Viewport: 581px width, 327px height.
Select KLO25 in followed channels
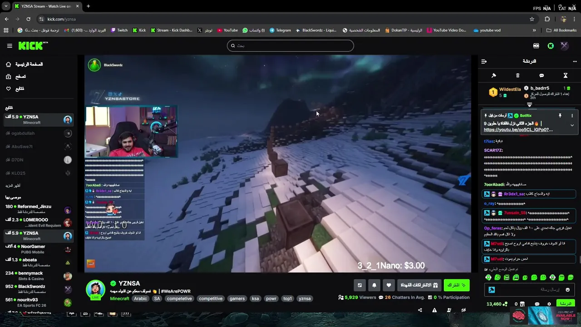(38, 173)
